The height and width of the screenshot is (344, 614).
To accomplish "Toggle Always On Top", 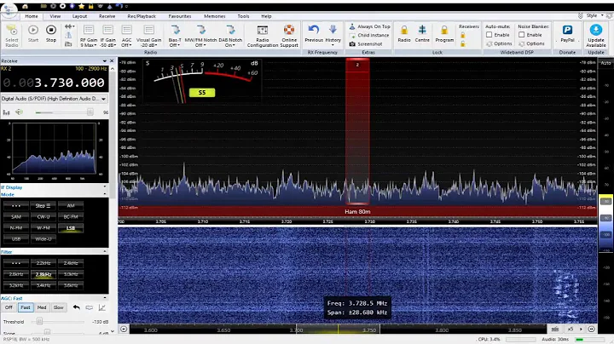I will [369, 26].
